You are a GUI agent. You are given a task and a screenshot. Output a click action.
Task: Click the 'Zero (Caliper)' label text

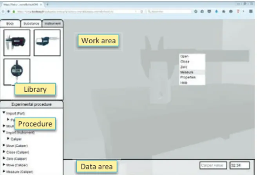pos(16,159)
